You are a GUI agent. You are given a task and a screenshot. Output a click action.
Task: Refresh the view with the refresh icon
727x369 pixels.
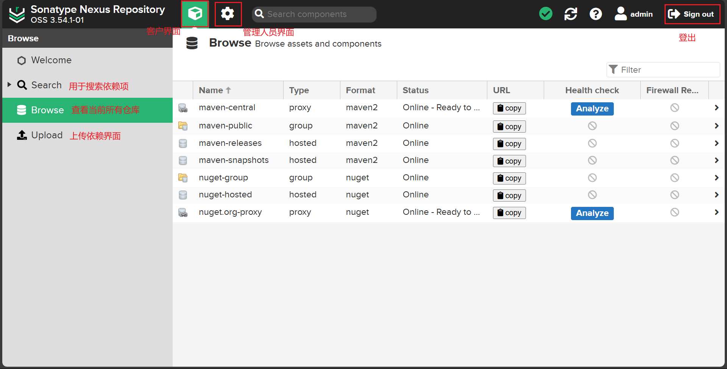click(571, 14)
